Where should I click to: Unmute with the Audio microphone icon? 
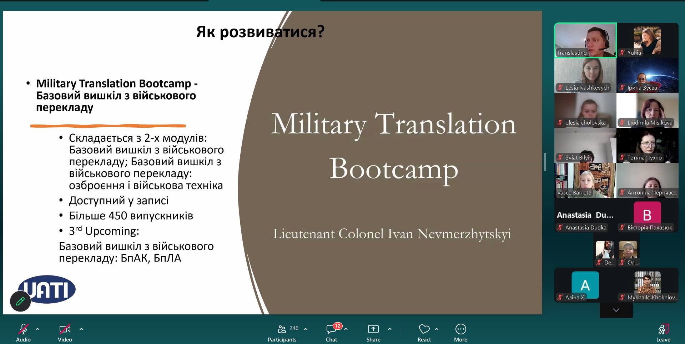tap(24, 329)
